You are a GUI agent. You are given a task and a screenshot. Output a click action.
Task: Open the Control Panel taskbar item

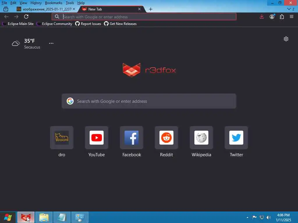(80, 217)
